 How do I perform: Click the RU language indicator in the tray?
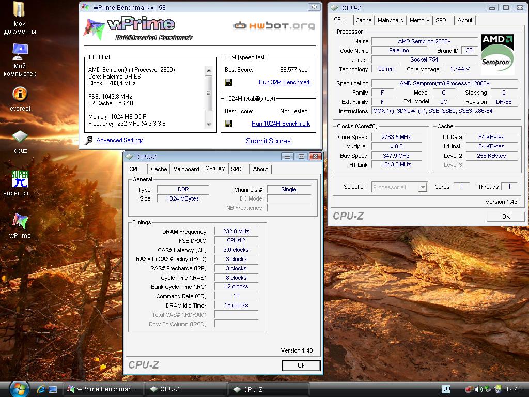[x=446, y=389]
